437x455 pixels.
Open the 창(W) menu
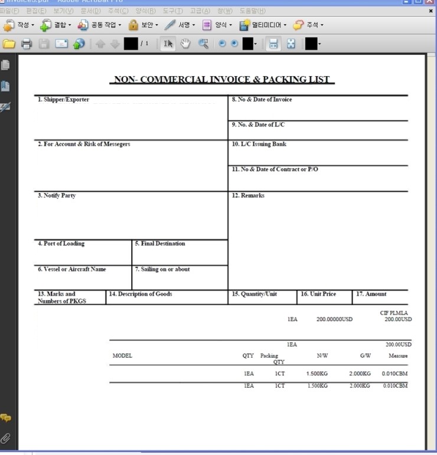pos(225,11)
